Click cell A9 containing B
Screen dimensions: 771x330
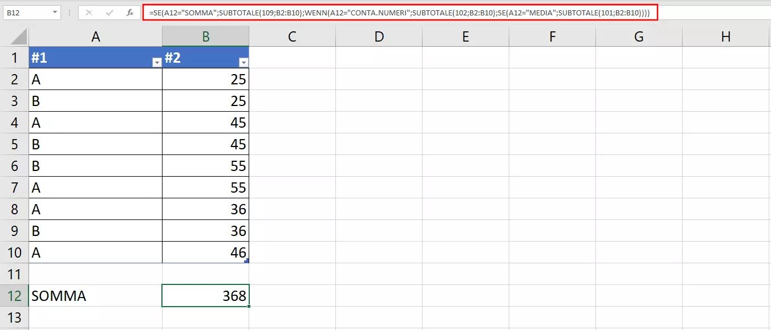tap(96, 231)
